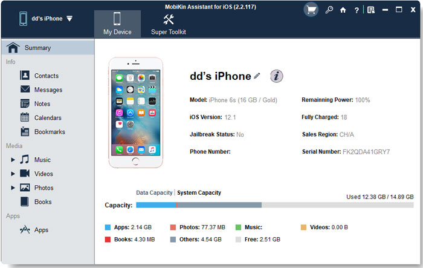This screenshot has height=268, width=423.
Task: Open the shopping cart purchase icon
Action: click(x=311, y=10)
